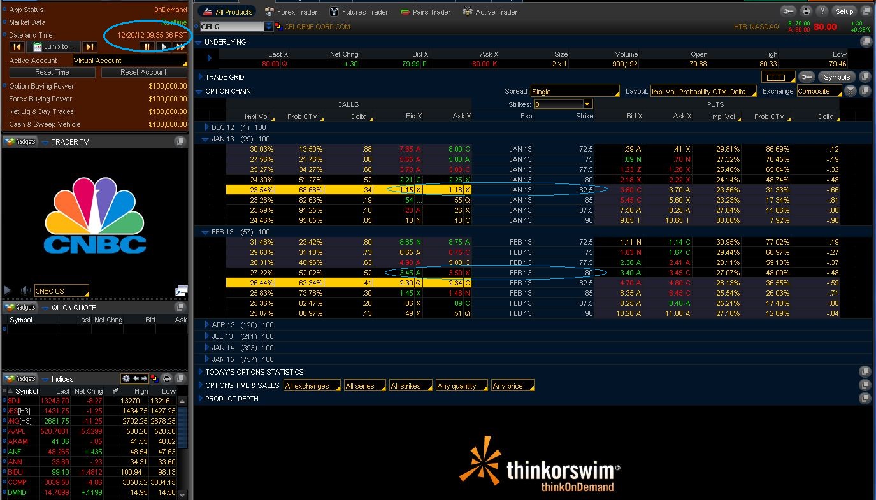876x500 pixels.
Task: Expand the TRADE GRID section
Action: pyautogui.click(x=199, y=77)
